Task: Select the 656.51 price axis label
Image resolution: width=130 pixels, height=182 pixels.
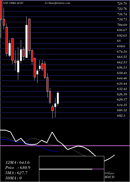Action: coord(122,67)
